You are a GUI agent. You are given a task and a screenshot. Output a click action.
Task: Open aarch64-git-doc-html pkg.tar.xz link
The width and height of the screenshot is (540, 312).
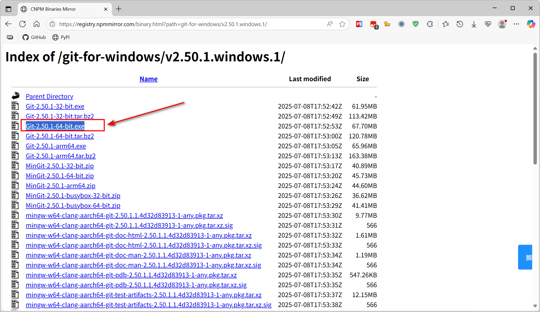138,235
